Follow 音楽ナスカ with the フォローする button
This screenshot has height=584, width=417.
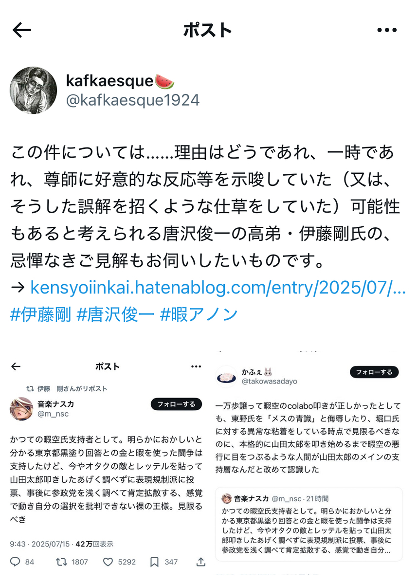pyautogui.click(x=176, y=404)
